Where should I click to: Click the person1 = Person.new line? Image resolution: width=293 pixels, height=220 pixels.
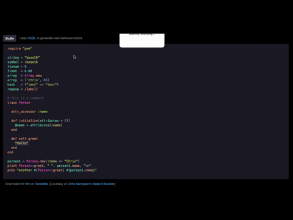[43, 161]
